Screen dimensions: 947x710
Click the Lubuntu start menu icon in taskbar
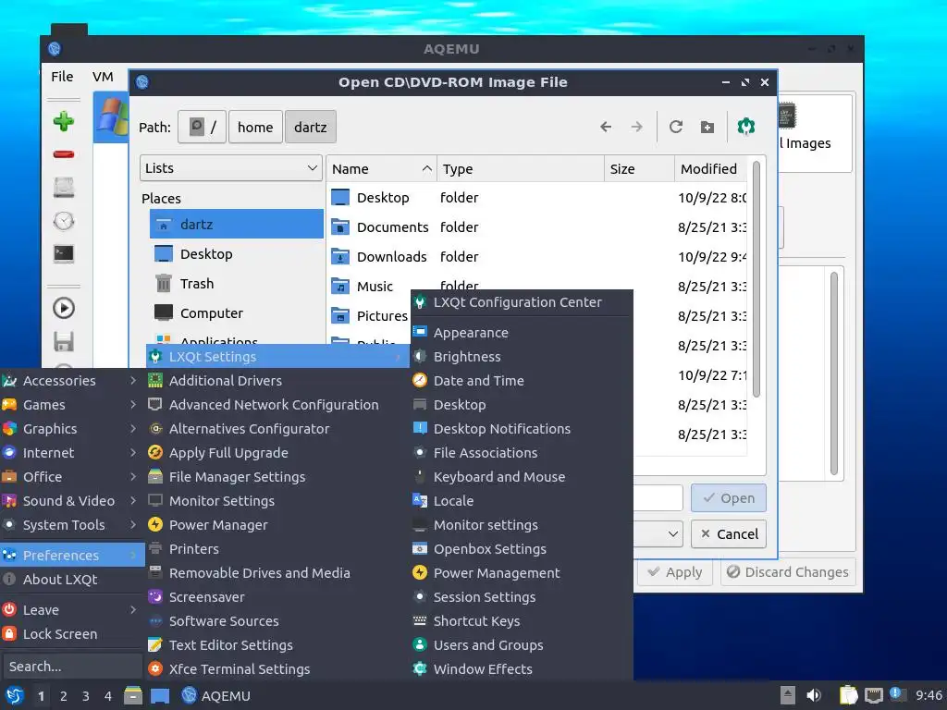click(x=15, y=695)
